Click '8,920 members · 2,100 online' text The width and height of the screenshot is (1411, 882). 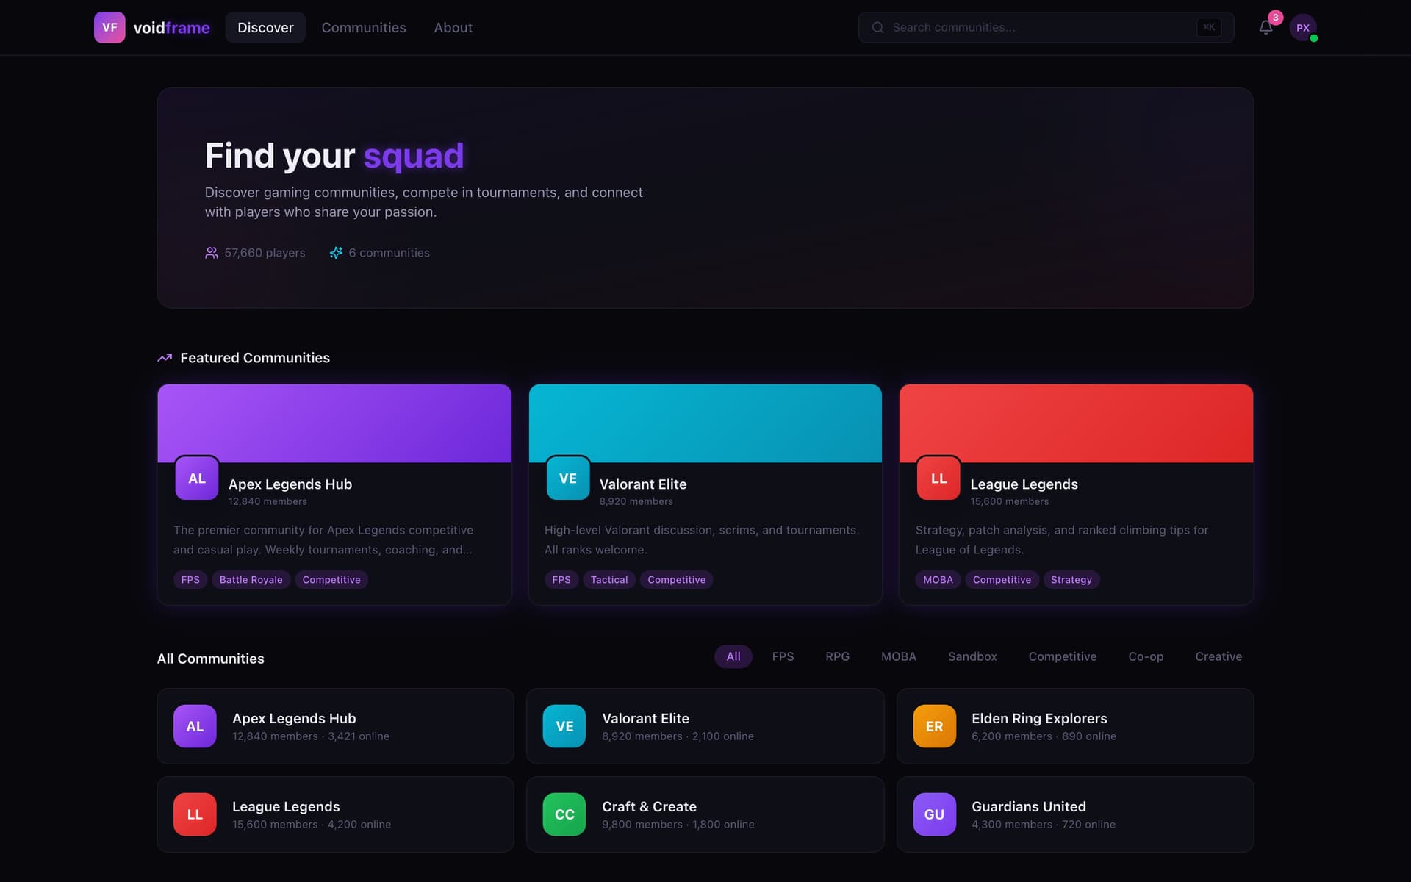click(x=678, y=736)
